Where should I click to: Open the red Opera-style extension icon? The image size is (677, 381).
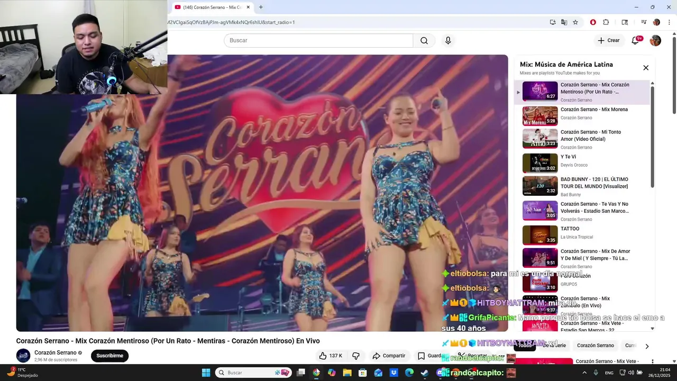click(593, 22)
